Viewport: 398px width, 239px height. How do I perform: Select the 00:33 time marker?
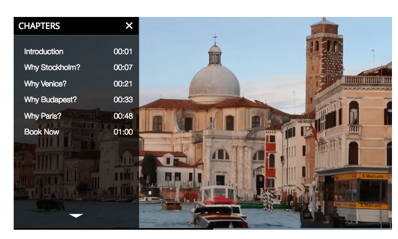click(123, 100)
